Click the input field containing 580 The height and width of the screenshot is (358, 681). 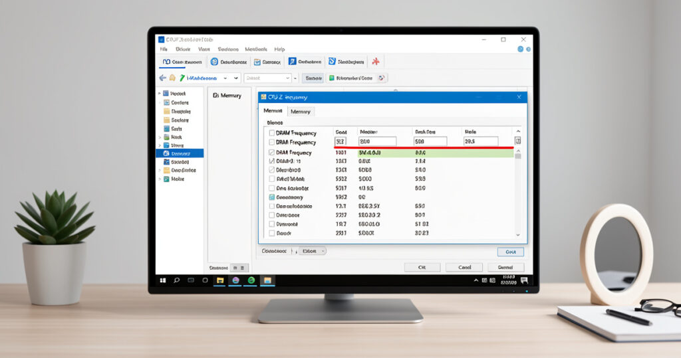[x=430, y=141]
